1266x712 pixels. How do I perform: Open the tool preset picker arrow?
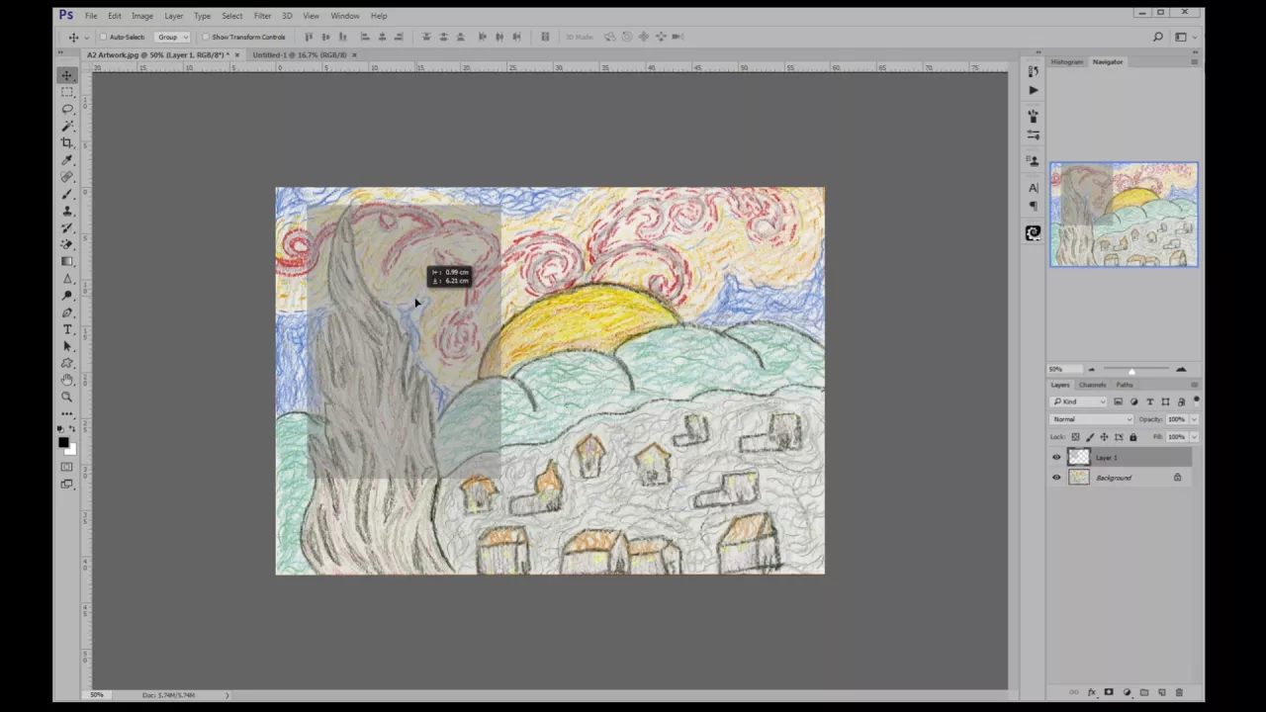86,38
